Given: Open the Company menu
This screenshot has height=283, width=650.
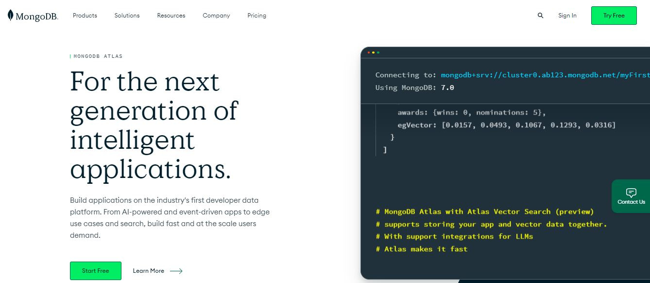Looking at the screenshot, I should [x=216, y=16].
